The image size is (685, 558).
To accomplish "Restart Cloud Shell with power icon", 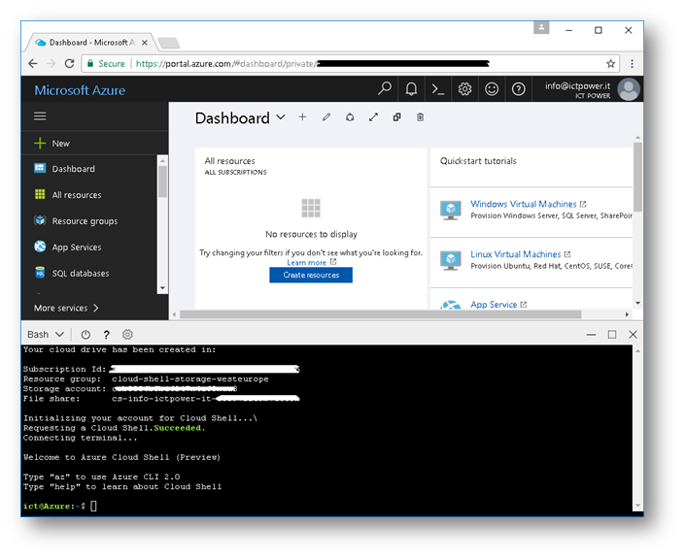I will coord(86,335).
